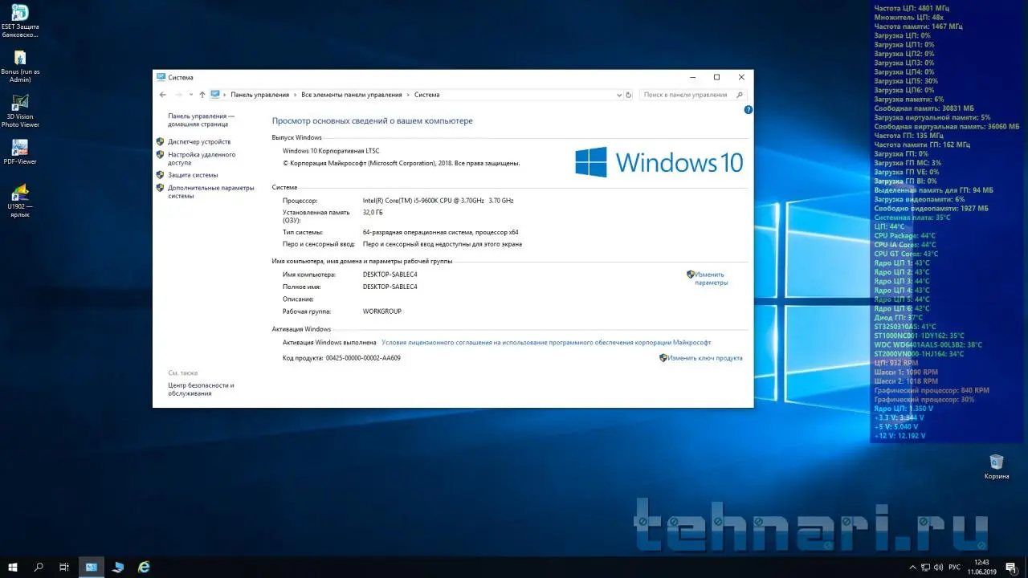Click processor value Intel(R) Core(TM) i5-9600K
The image size is (1028, 578).
coord(438,201)
